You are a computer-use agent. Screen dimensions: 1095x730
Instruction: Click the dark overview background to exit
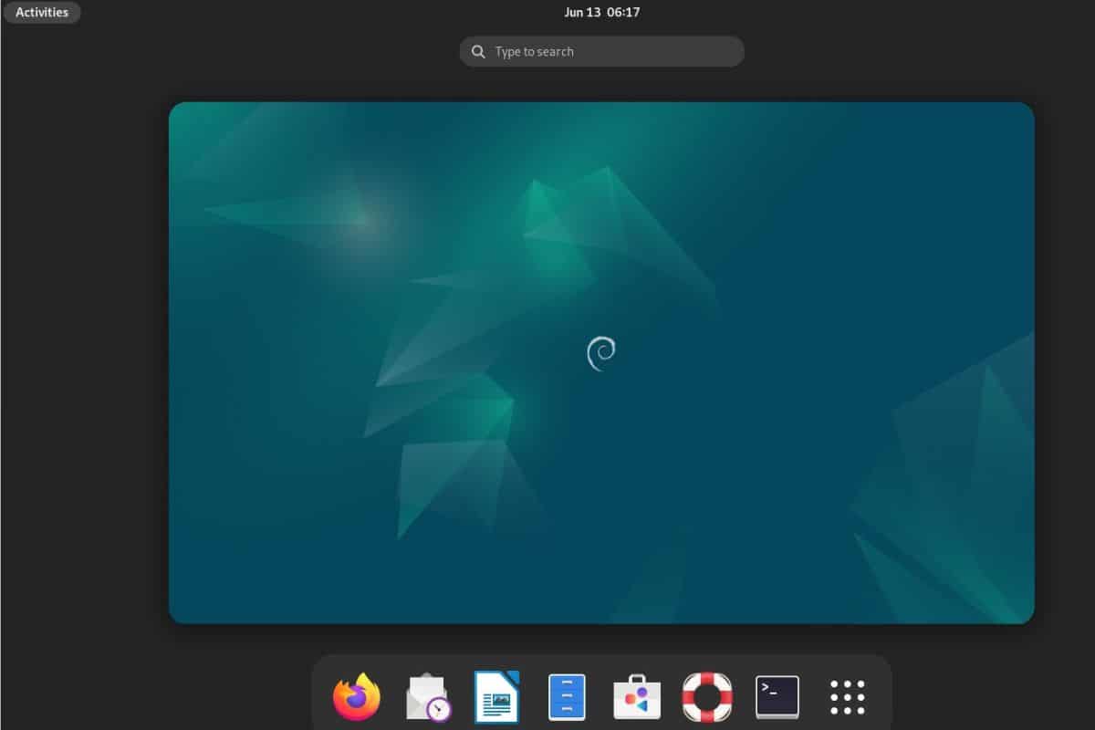82,365
